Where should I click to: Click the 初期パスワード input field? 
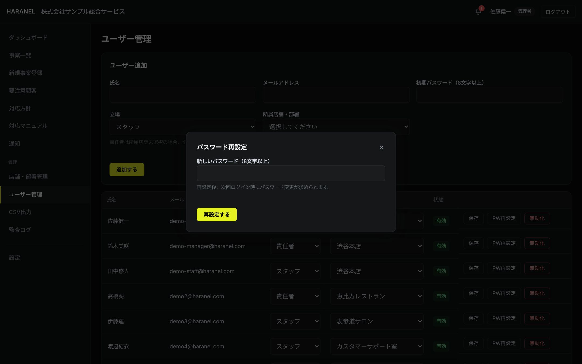(x=489, y=95)
